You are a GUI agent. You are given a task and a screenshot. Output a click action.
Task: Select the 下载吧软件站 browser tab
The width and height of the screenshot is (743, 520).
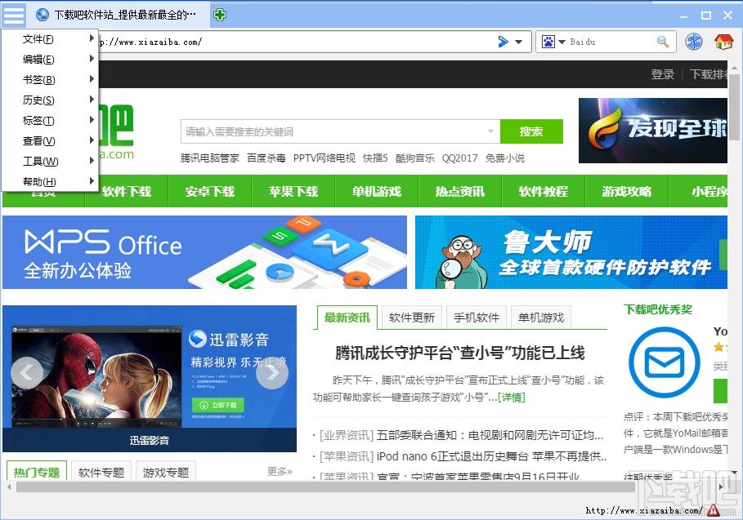tap(119, 15)
